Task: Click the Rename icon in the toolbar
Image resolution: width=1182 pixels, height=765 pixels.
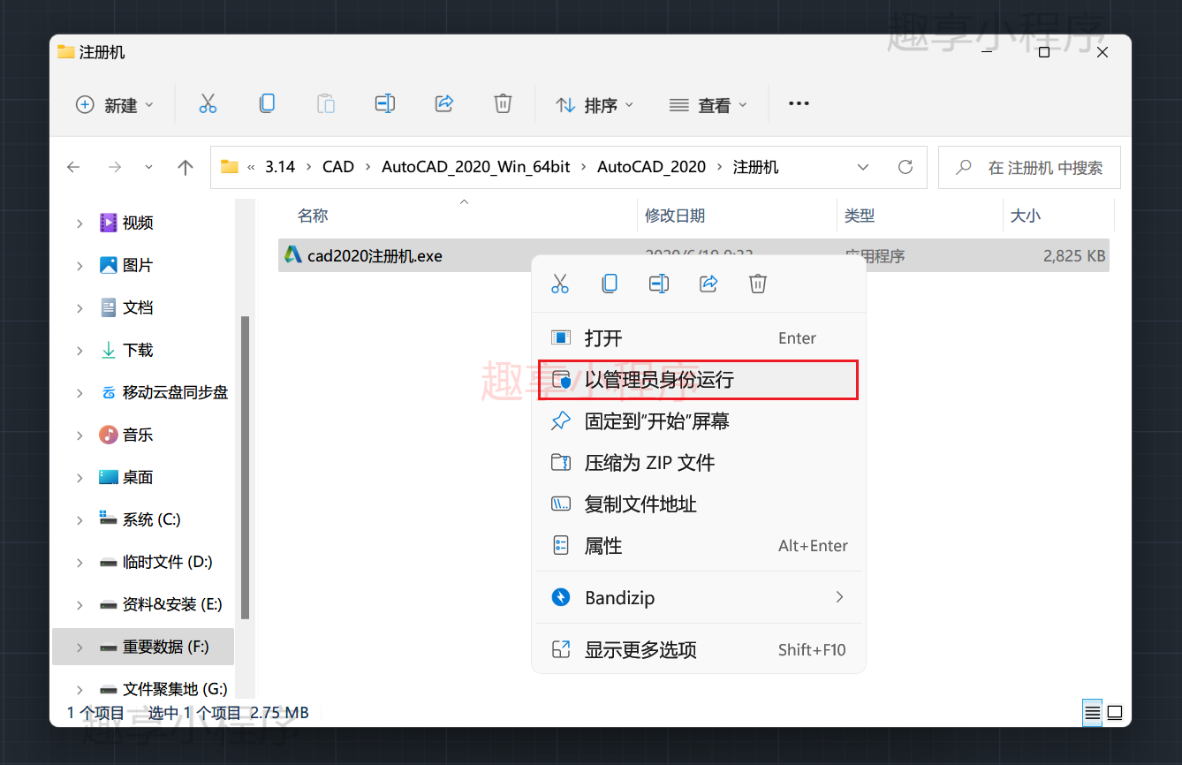Action: pos(384,104)
